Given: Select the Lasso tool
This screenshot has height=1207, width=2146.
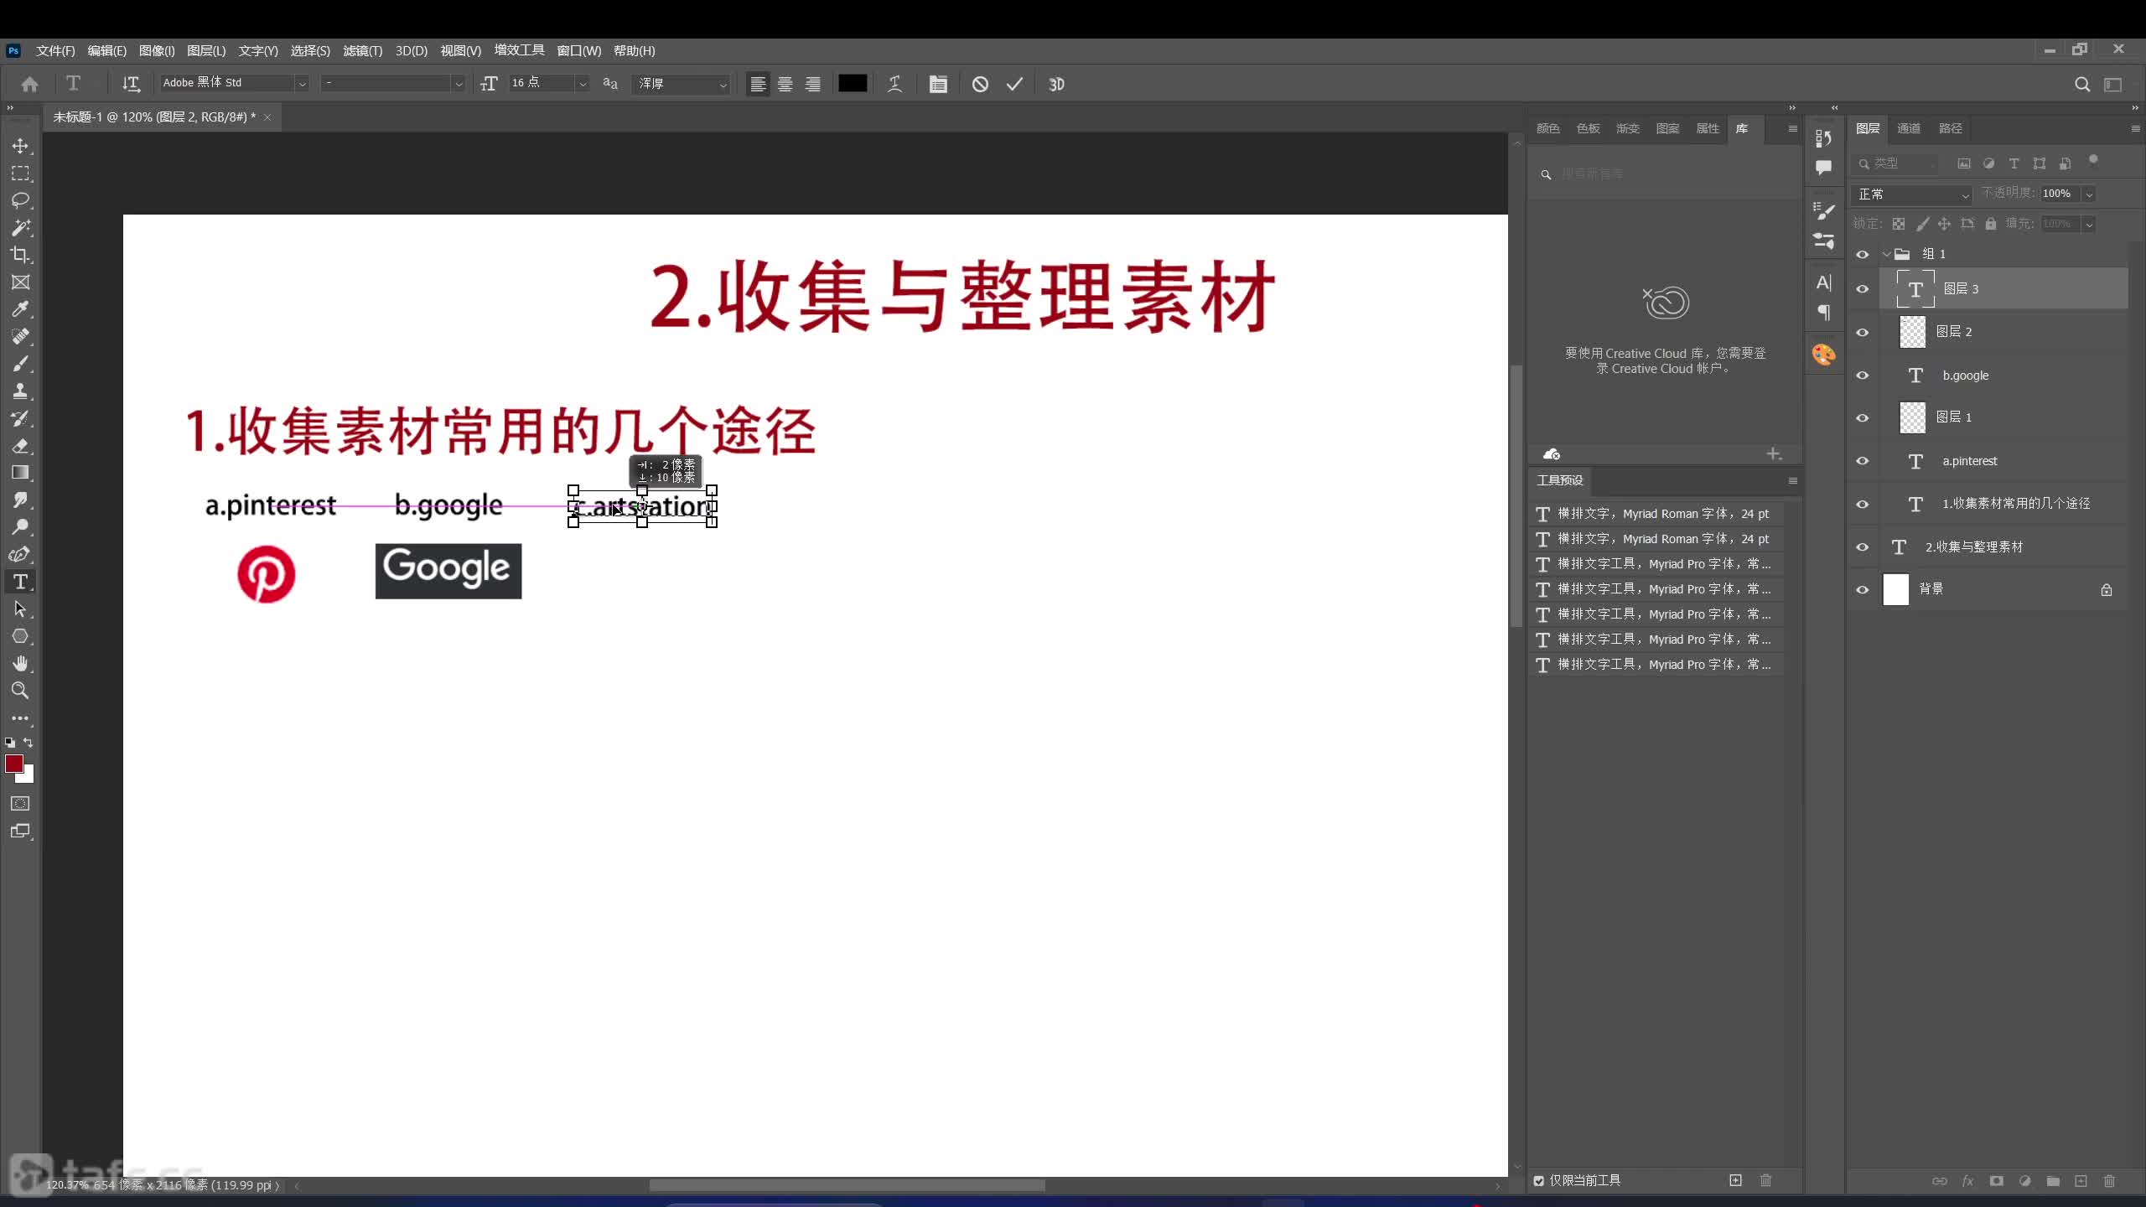Looking at the screenshot, I should tap(20, 200).
